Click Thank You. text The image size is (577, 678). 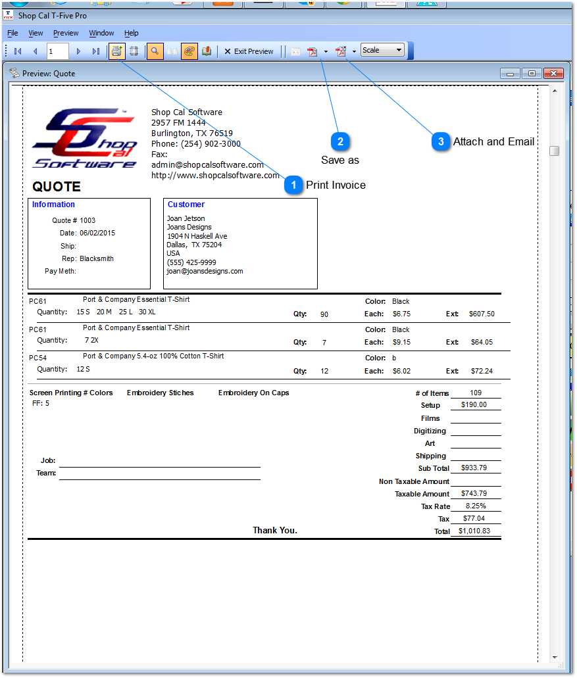275,531
